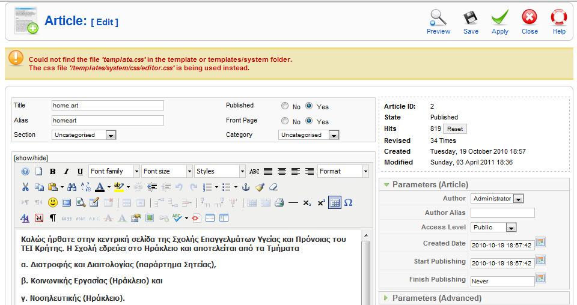Close the article editor

pos(530,22)
